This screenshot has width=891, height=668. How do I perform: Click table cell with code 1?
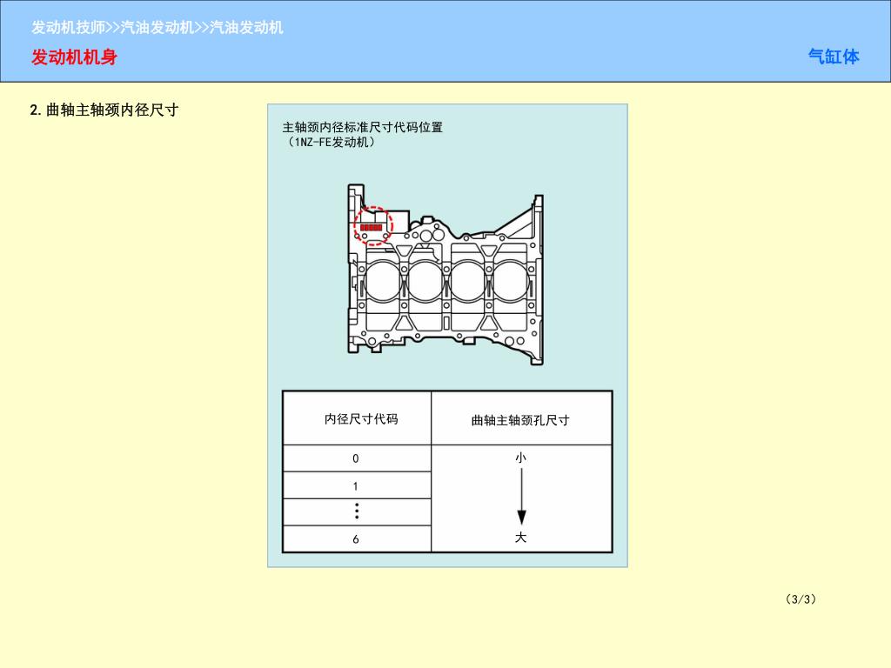[357, 485]
